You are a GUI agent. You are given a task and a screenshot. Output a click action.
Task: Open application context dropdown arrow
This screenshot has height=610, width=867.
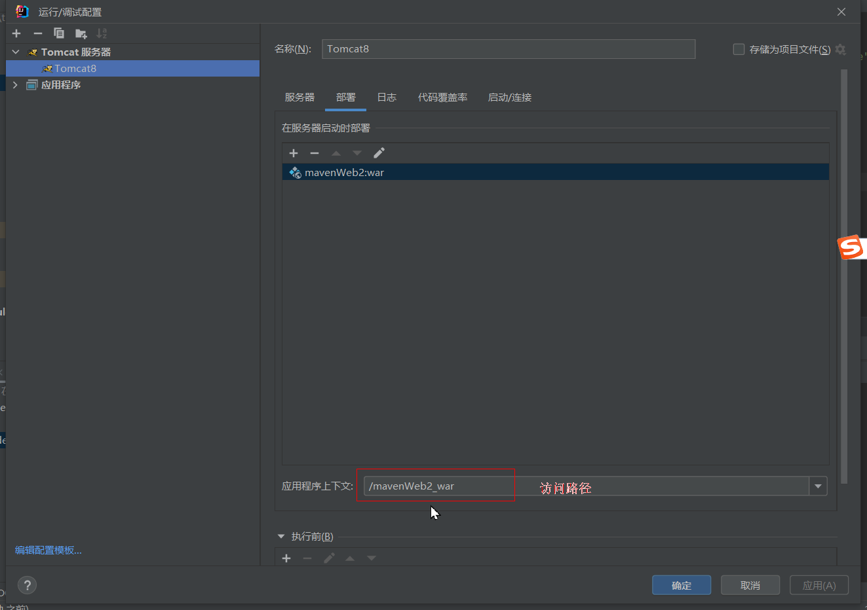click(818, 486)
